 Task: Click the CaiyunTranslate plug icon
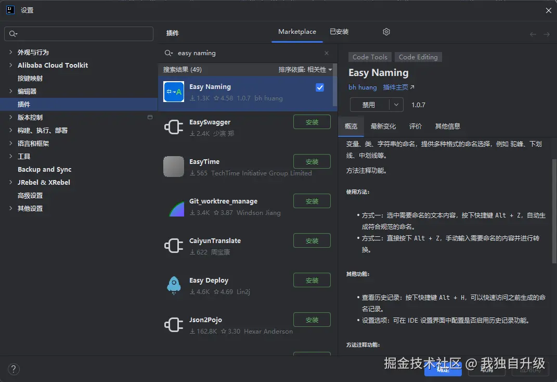click(x=174, y=246)
